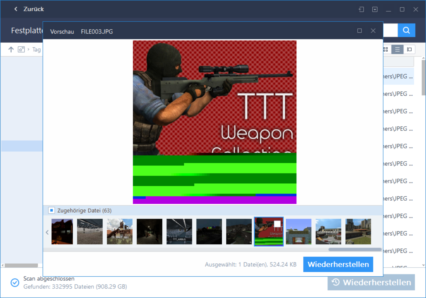Maximize the Vorschau preview dialog

pyautogui.click(x=360, y=31)
